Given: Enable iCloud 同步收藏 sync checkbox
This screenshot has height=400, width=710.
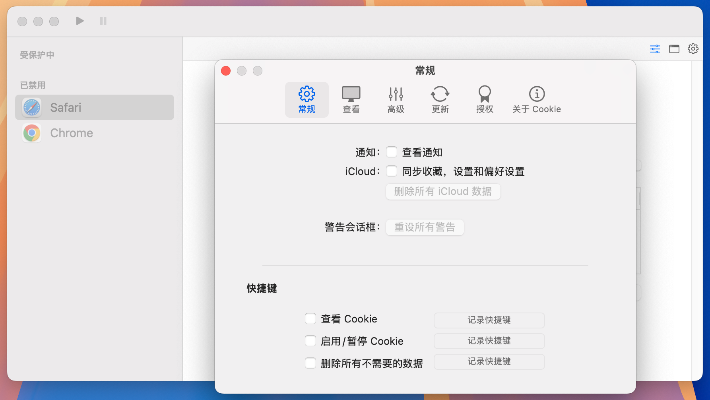Looking at the screenshot, I should tap(392, 171).
